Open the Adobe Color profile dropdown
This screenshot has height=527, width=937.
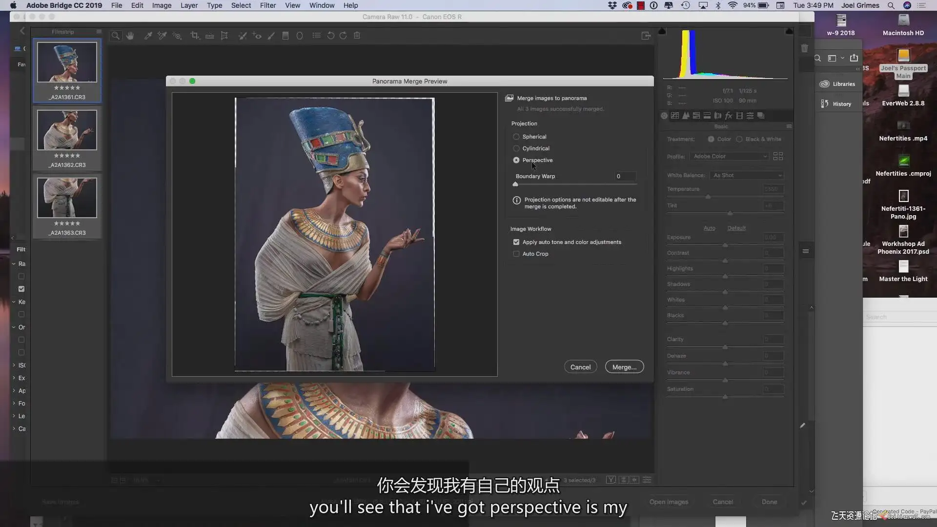(730, 156)
